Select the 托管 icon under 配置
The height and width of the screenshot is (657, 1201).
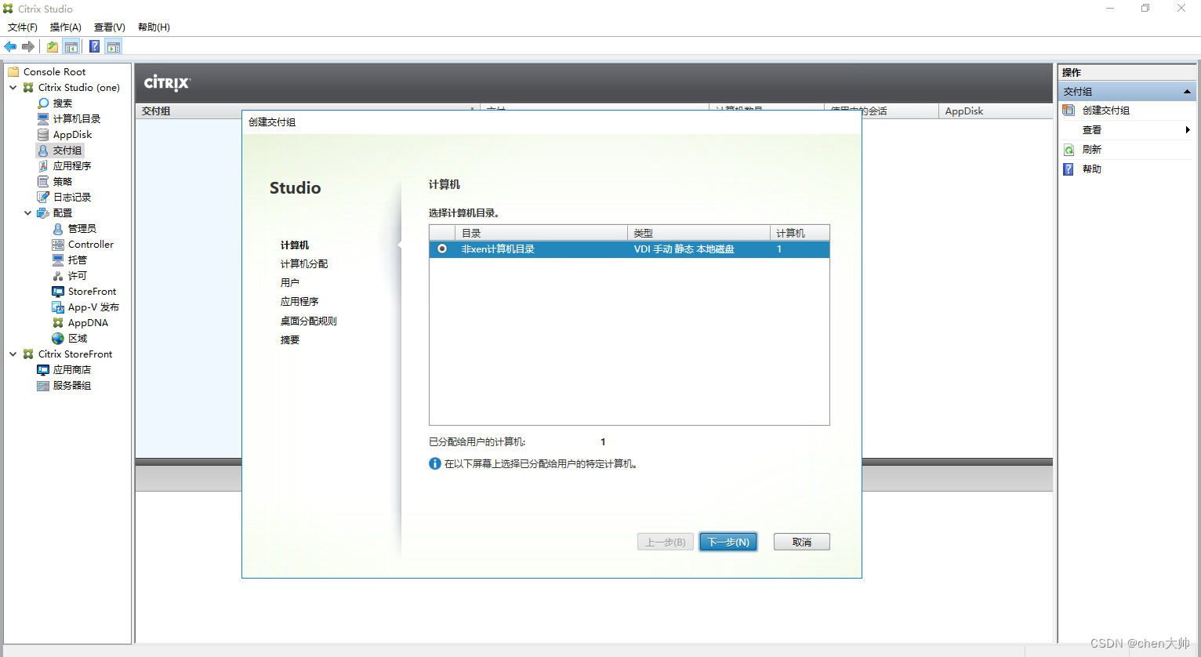pyautogui.click(x=58, y=260)
